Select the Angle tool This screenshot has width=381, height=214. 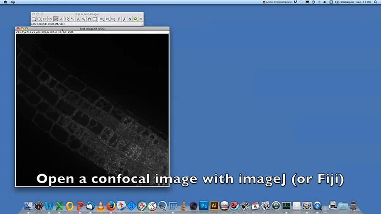pos(61,19)
